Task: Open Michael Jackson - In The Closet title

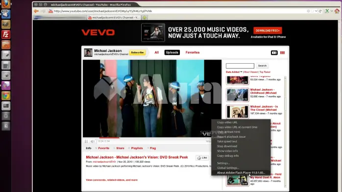Action: pos(264,108)
